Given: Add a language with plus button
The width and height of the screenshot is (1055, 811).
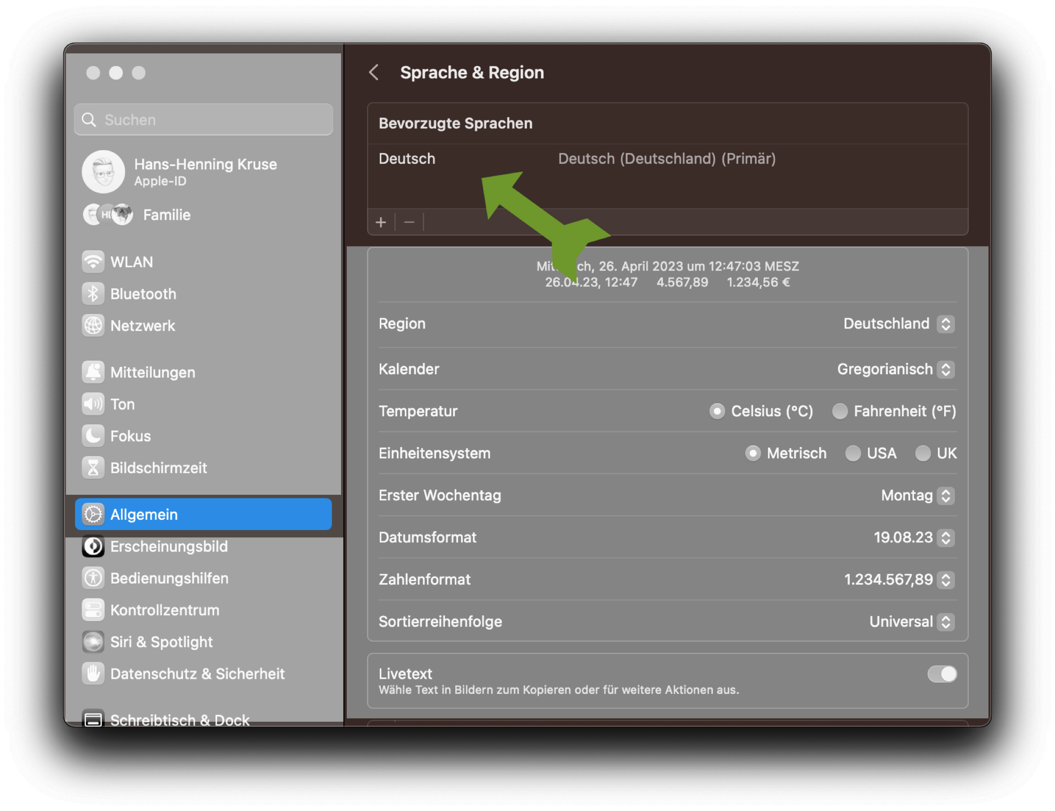Looking at the screenshot, I should tap(381, 222).
